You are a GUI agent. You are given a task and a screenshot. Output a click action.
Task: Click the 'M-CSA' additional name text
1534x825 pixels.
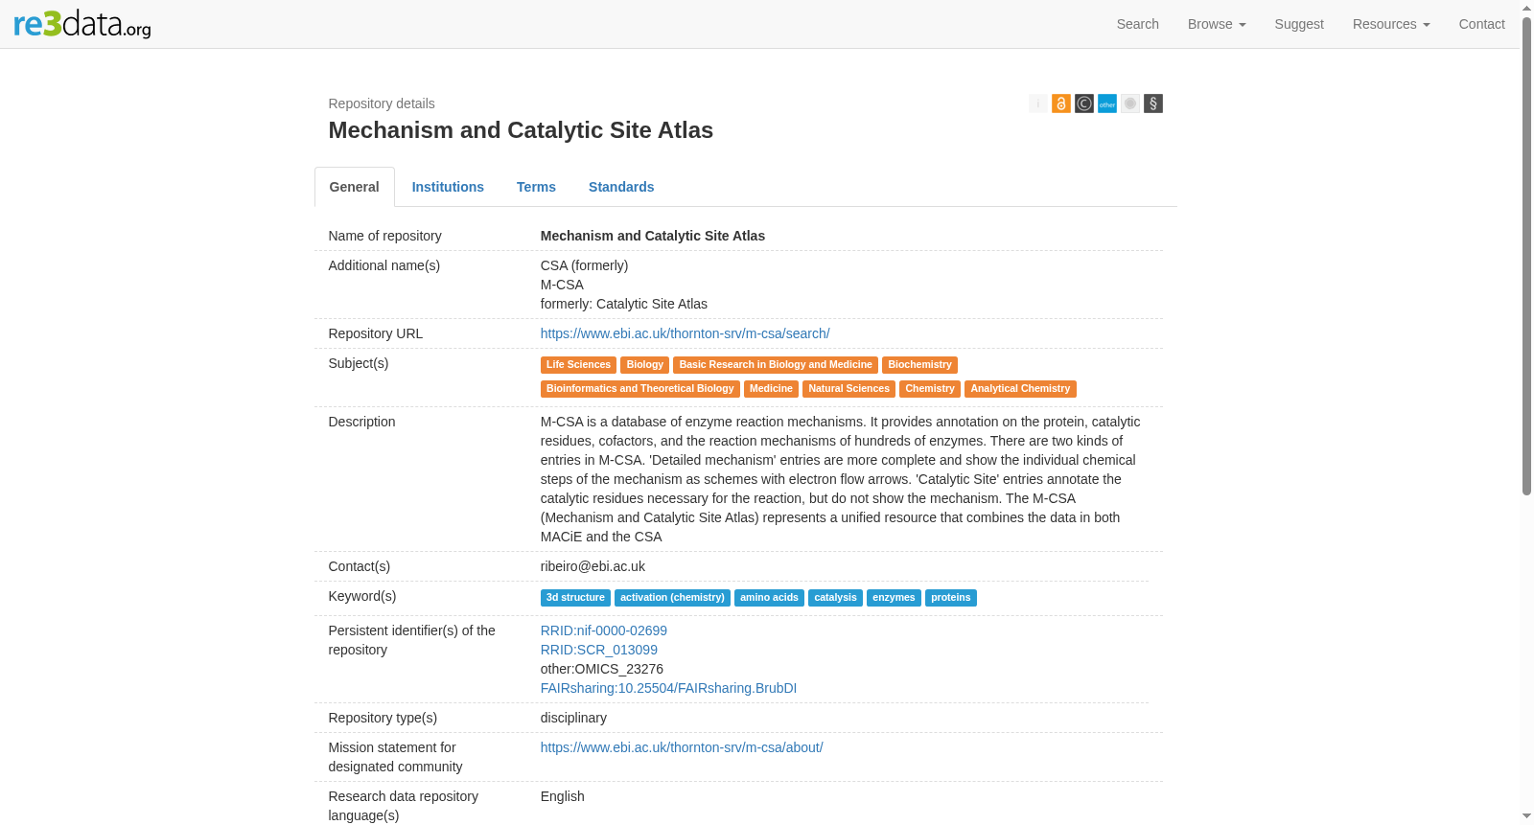[562, 285]
